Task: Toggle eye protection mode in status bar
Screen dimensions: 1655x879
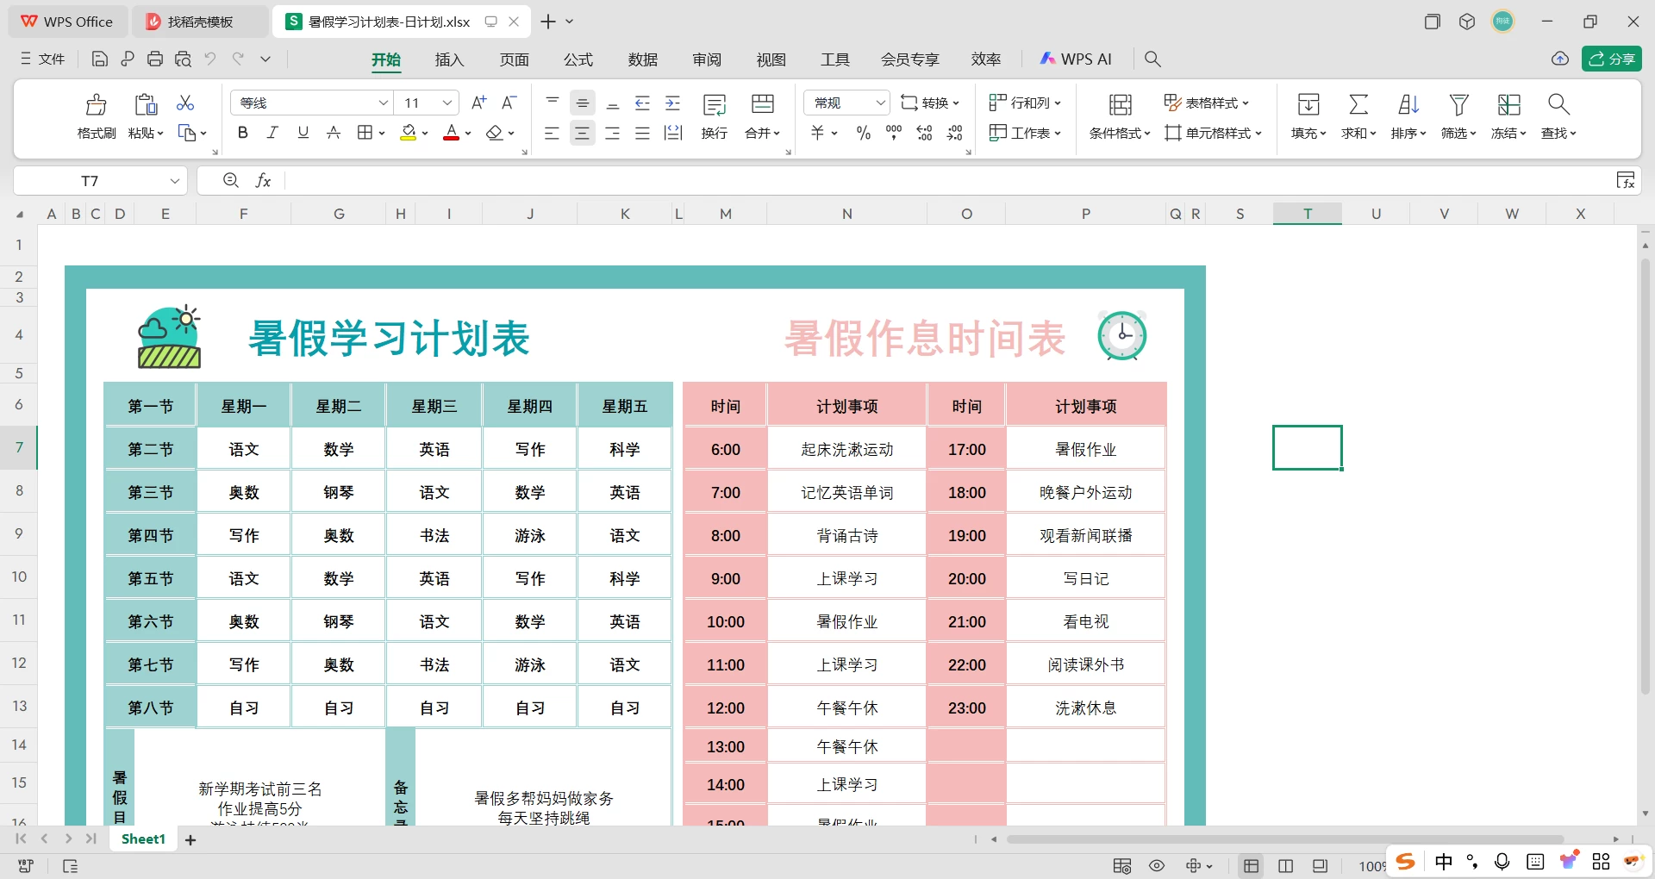Action: click(x=1157, y=865)
